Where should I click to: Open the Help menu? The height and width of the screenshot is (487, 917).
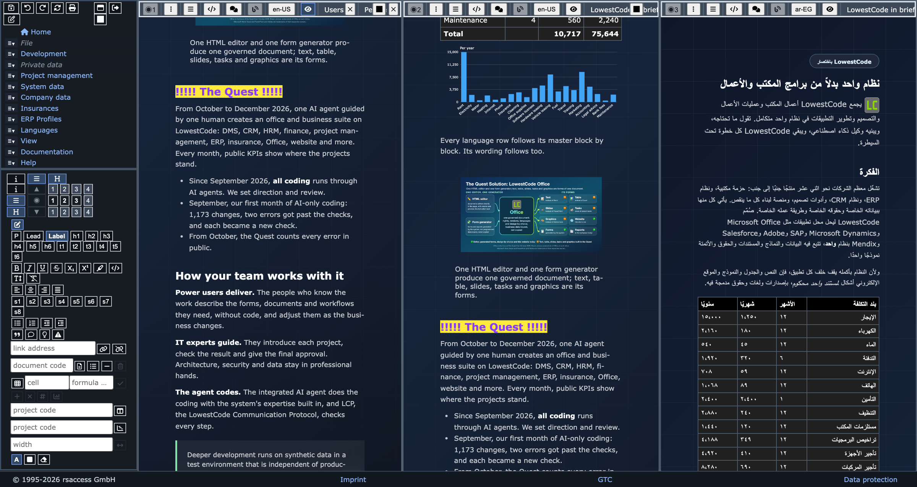[x=28, y=163]
